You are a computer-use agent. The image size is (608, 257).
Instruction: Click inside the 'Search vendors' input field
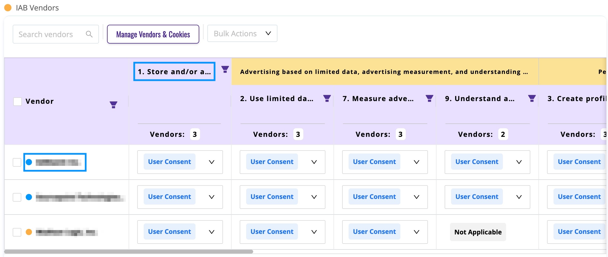tap(46, 34)
